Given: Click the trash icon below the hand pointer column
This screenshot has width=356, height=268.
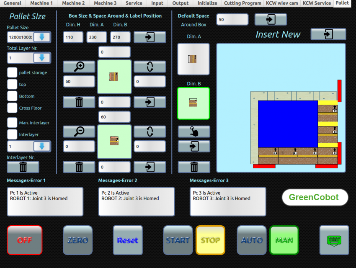Looking at the screenshot, I should (194, 167).
